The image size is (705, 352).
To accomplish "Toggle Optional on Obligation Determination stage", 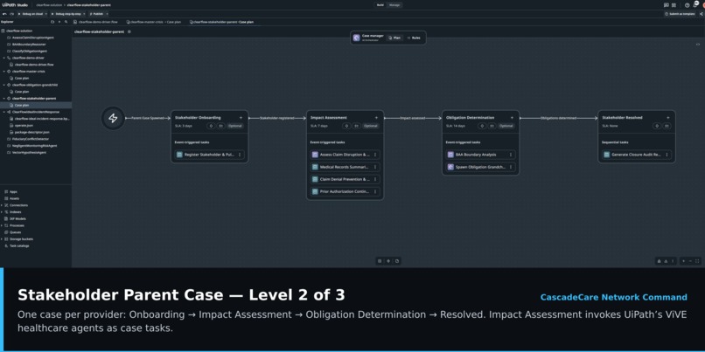I will coord(506,126).
